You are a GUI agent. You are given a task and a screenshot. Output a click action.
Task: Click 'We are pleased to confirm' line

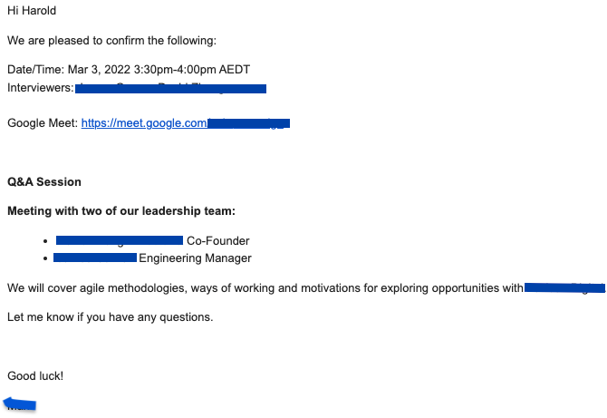pyautogui.click(x=111, y=40)
